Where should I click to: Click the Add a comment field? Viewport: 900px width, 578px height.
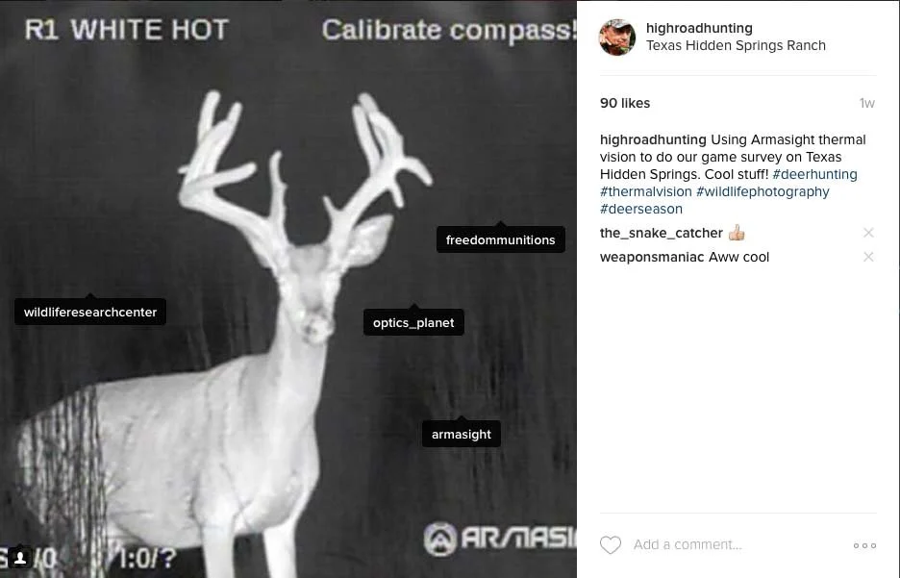point(737,544)
